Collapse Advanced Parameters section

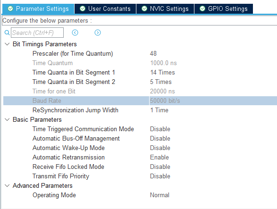pyautogui.click(x=7, y=186)
